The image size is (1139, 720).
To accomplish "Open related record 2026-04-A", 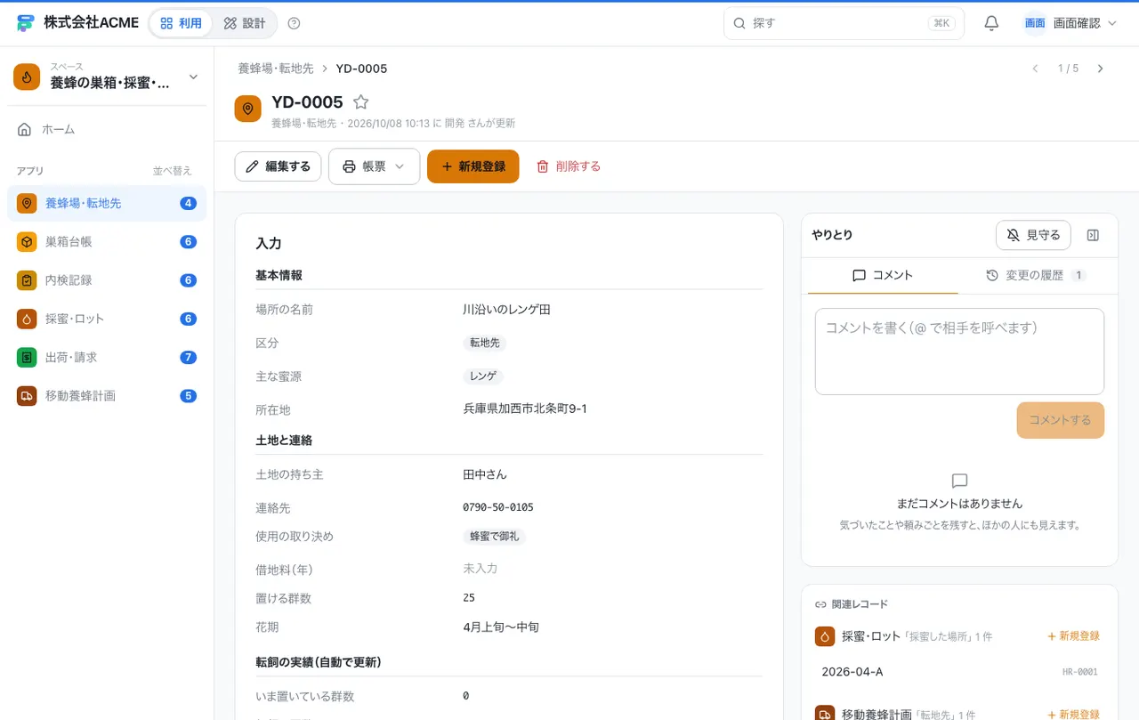I will coord(959,672).
